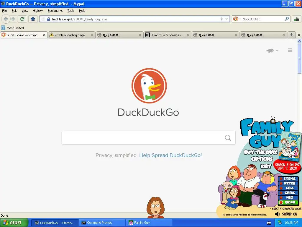Viewport: 302px width, 227px height.
Task: Open the Most Visited bookmarks folder
Action: tap(12, 28)
